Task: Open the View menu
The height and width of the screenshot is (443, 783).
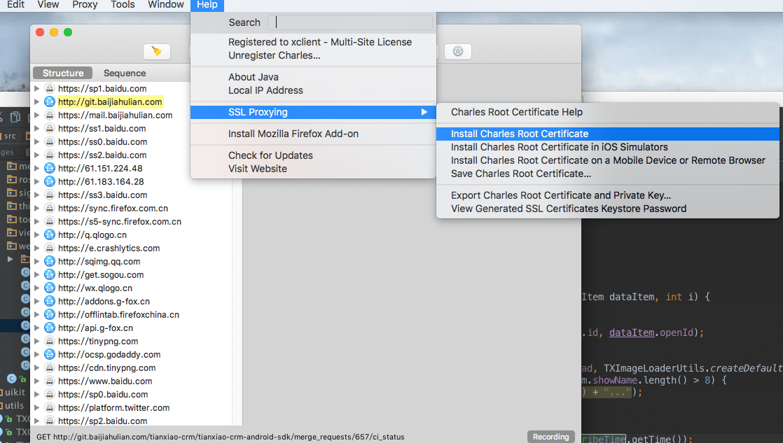Action: 48,4
